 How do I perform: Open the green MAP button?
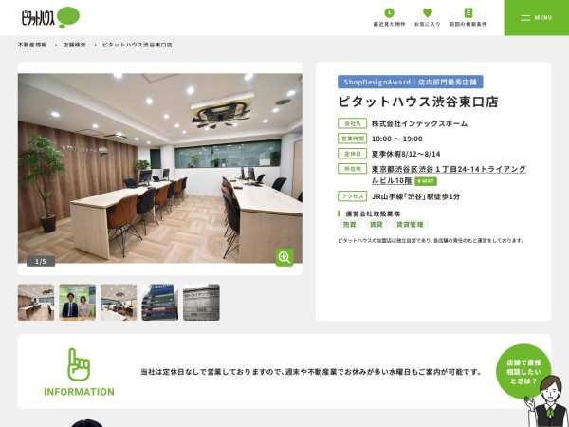[x=426, y=181]
